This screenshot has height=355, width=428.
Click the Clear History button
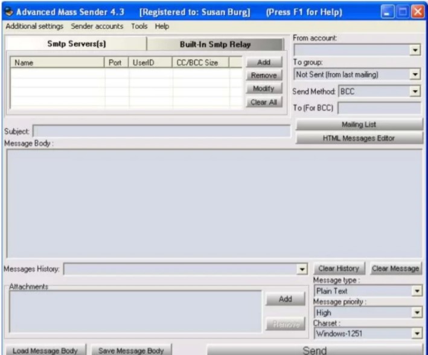(339, 269)
